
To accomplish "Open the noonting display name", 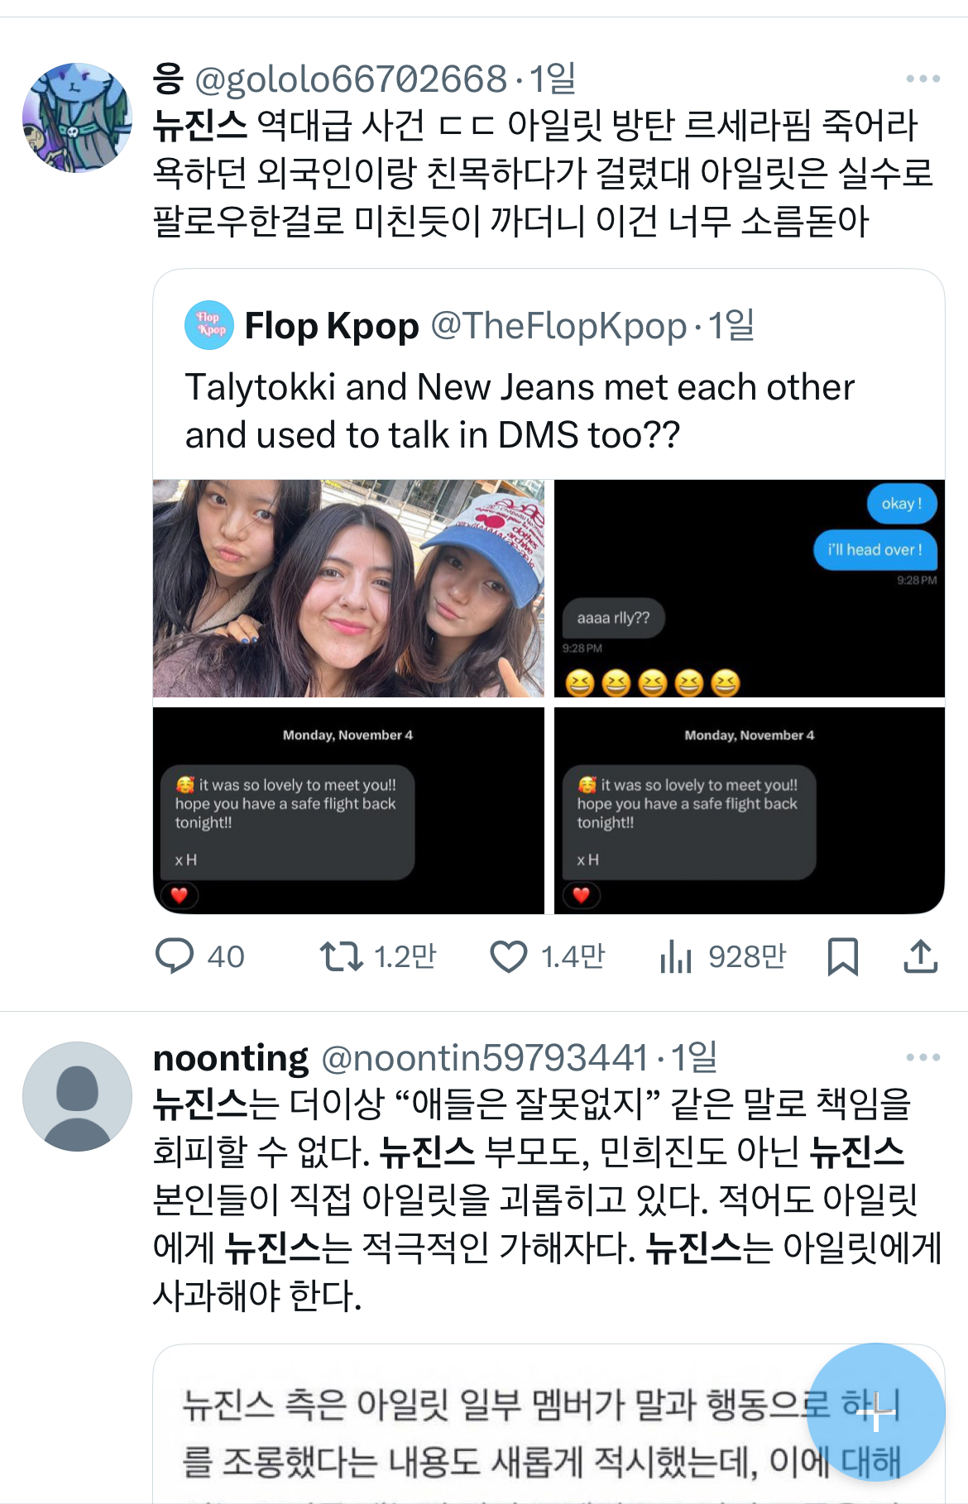I will [x=231, y=1057].
